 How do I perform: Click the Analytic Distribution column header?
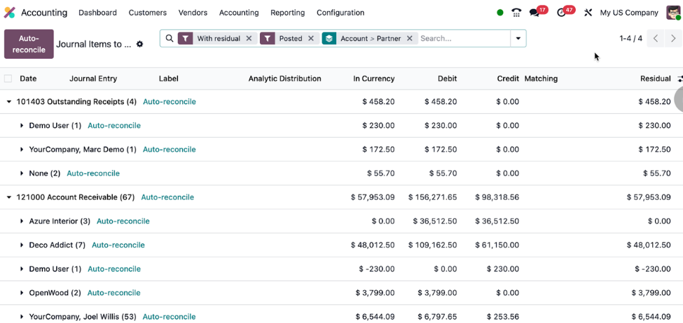tap(285, 79)
